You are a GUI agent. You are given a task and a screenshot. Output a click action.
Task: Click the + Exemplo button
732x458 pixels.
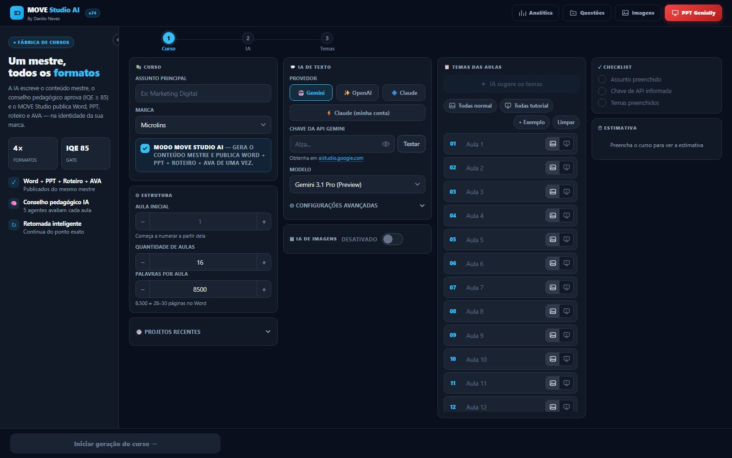pos(532,122)
